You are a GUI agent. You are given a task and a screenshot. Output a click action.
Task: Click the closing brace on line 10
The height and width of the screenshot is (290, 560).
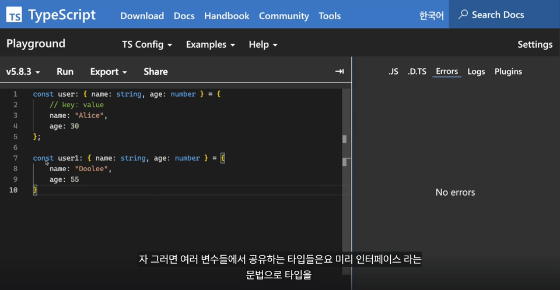(34, 190)
